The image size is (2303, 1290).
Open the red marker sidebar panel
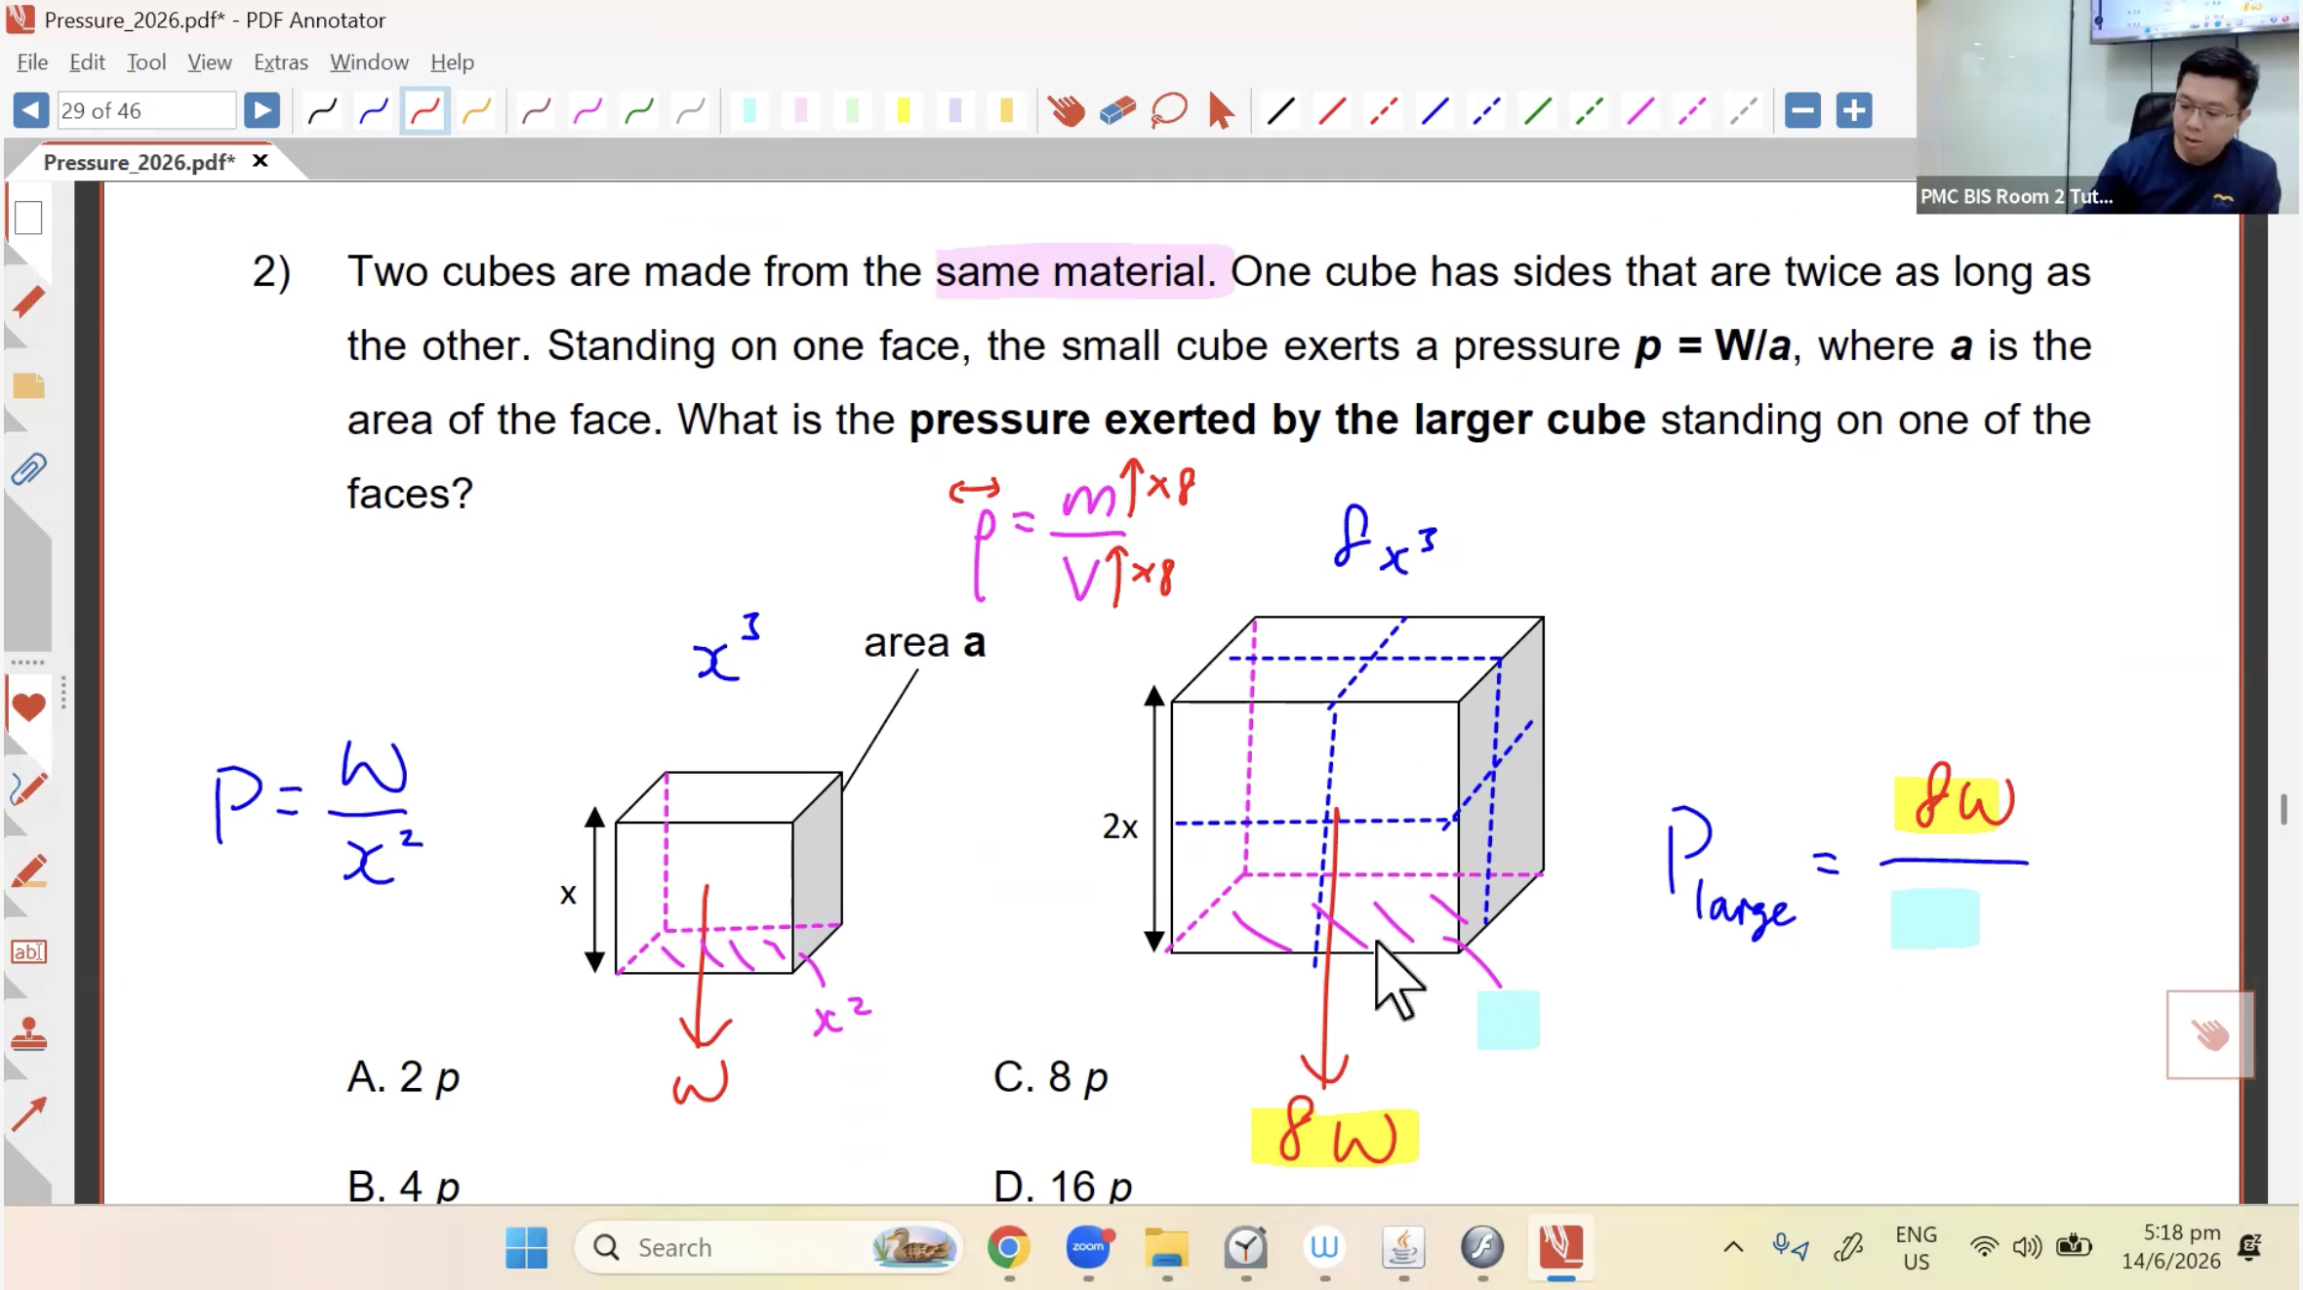tap(28, 302)
